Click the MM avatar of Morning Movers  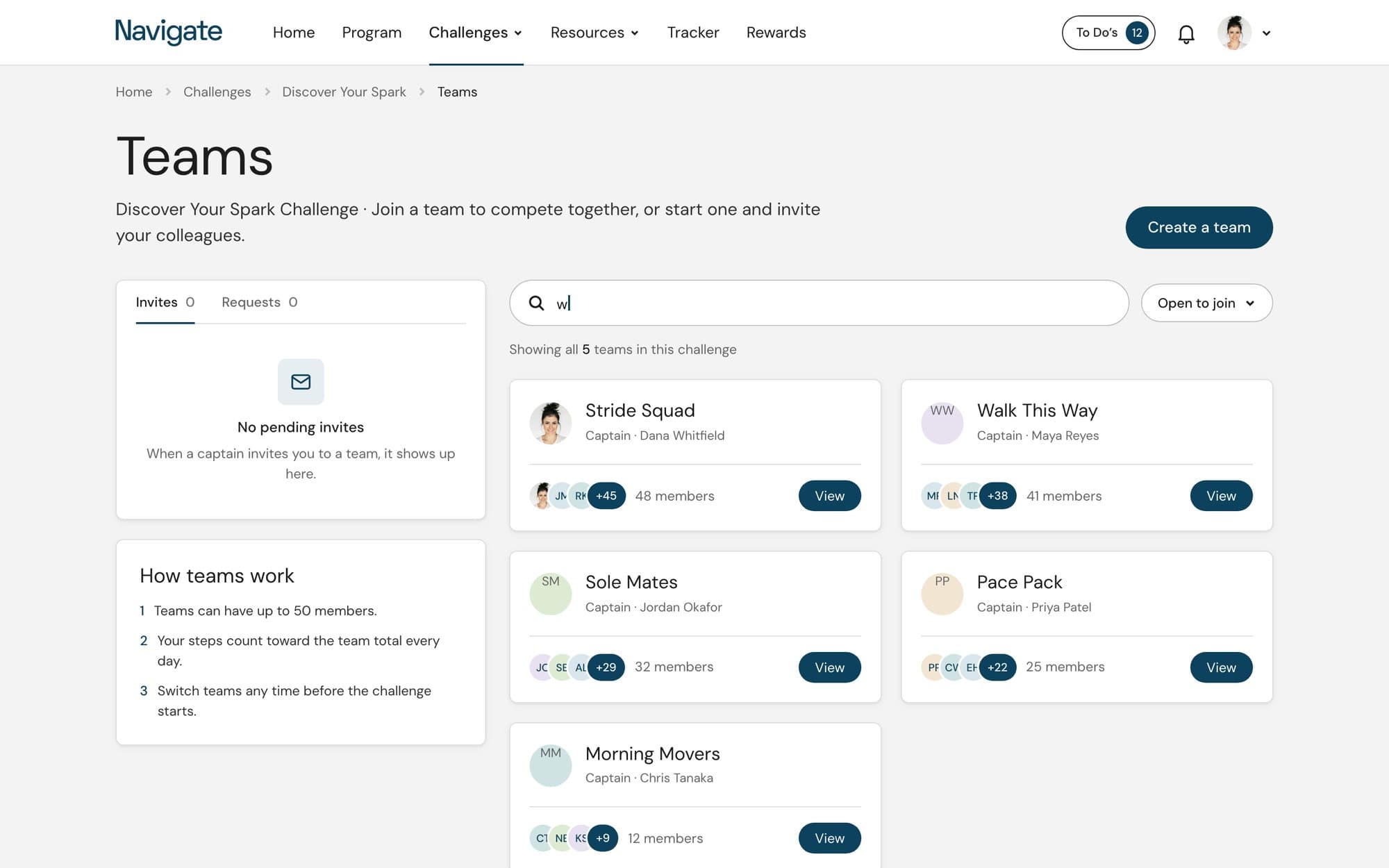551,765
